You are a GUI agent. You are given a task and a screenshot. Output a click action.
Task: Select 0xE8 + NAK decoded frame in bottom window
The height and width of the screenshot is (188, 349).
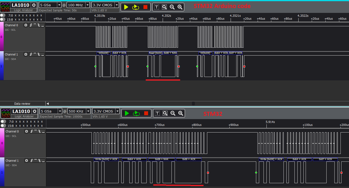tap(162, 159)
